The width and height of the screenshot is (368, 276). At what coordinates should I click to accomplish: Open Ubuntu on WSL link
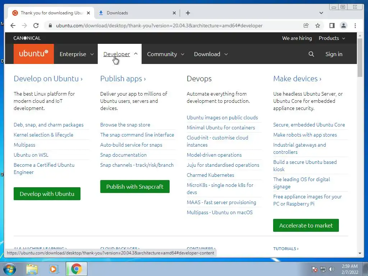pos(31,155)
